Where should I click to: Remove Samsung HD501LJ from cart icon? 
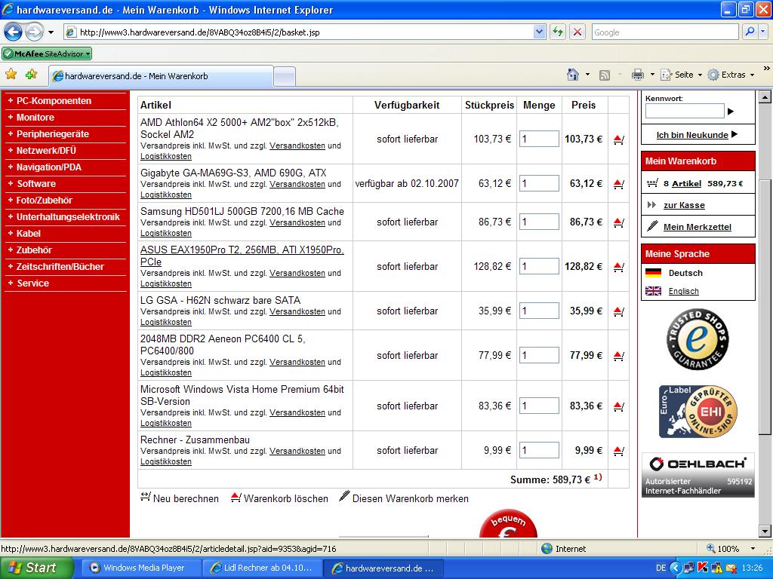pos(619,222)
